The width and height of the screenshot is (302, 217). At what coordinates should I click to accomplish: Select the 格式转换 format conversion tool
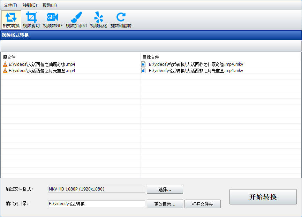11,20
